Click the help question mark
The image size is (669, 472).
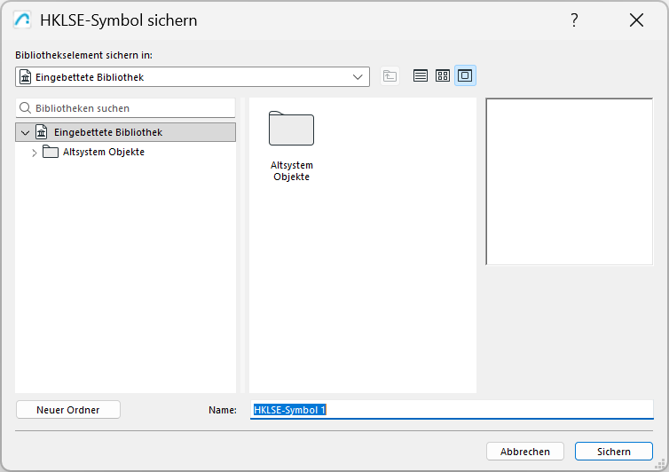pyautogui.click(x=574, y=20)
